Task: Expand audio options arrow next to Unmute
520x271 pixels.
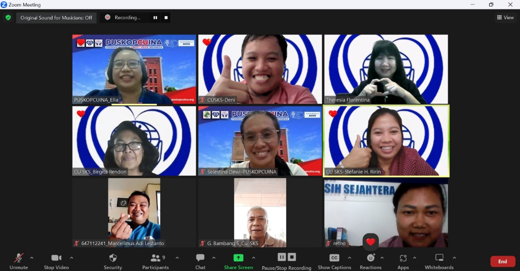Action: (x=32, y=258)
